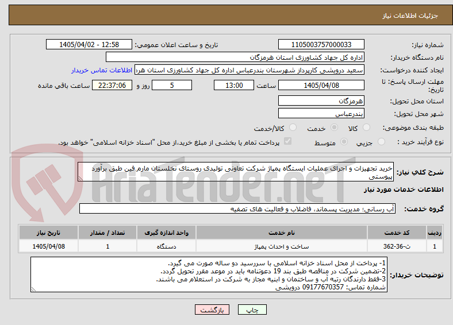Click the delivery province field هرمزگان
Image resolution: width=453 pixels, height=325 pixels.
(x=321, y=100)
